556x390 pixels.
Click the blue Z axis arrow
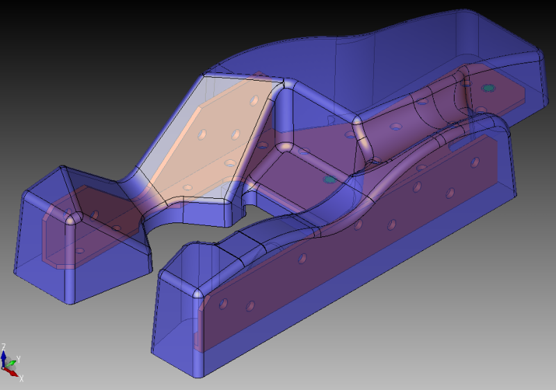pos(4,357)
